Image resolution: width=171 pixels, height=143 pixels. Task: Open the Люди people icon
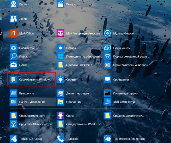tap(13, 19)
